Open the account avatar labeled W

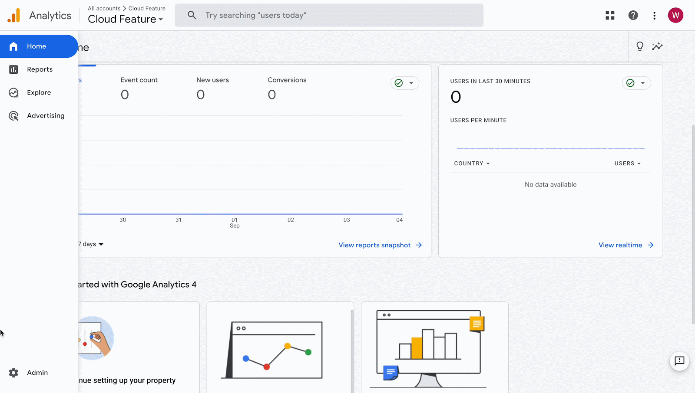[x=675, y=15]
